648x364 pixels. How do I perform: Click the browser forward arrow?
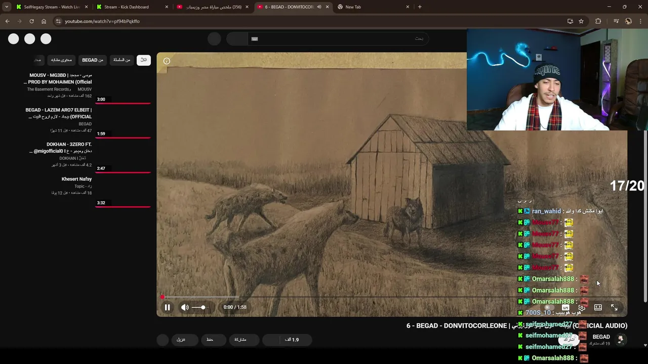(x=19, y=21)
